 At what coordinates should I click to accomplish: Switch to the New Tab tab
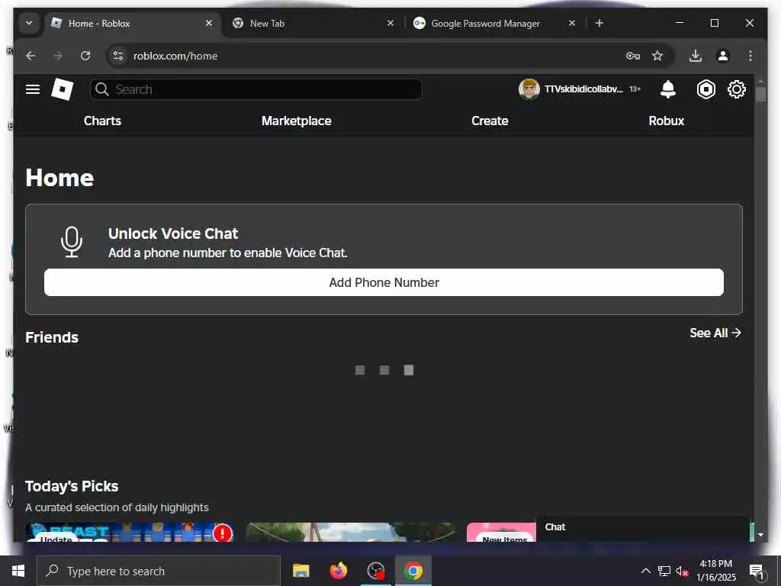(x=312, y=23)
